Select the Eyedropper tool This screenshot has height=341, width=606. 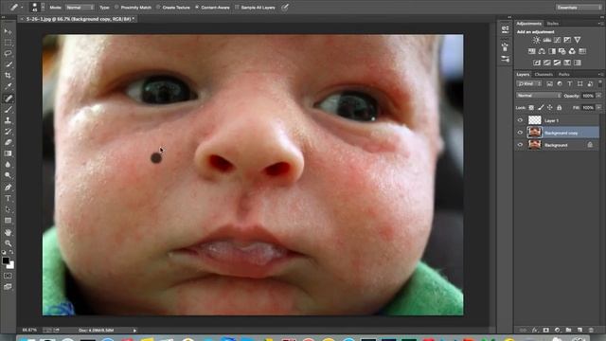tap(8, 86)
